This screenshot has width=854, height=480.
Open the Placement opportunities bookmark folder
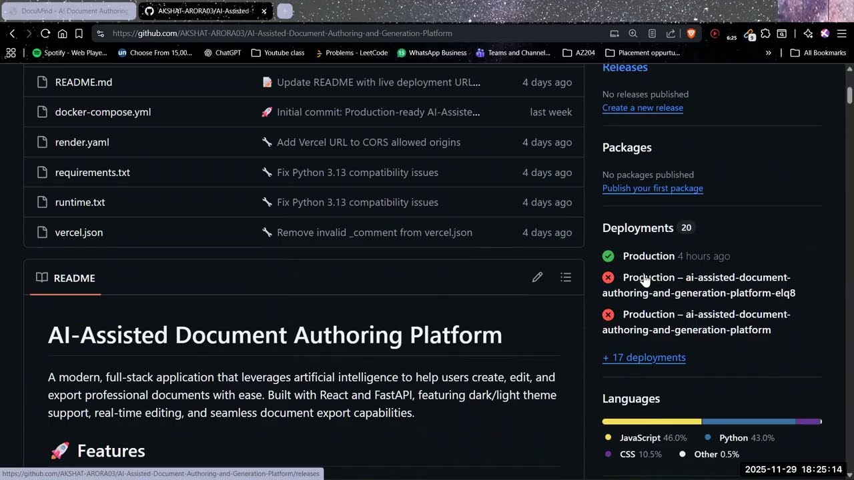point(643,53)
